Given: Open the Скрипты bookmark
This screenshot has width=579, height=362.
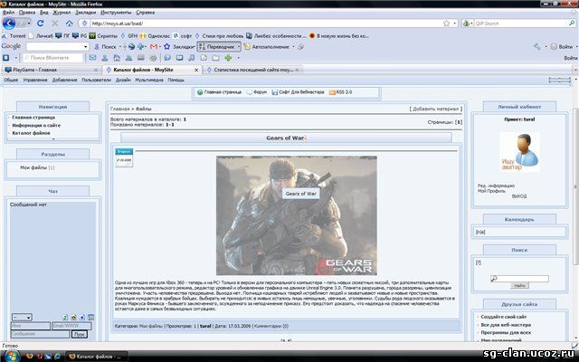Looking at the screenshot, I should (x=103, y=36).
